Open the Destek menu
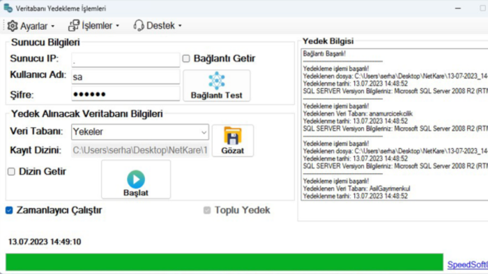 (158, 26)
